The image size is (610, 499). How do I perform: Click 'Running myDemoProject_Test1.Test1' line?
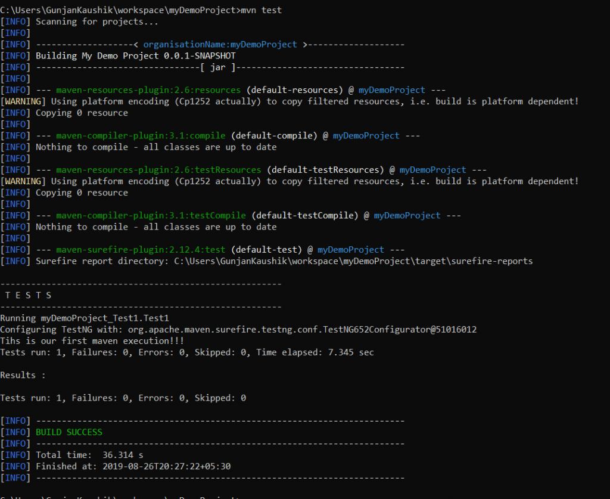[85, 318]
